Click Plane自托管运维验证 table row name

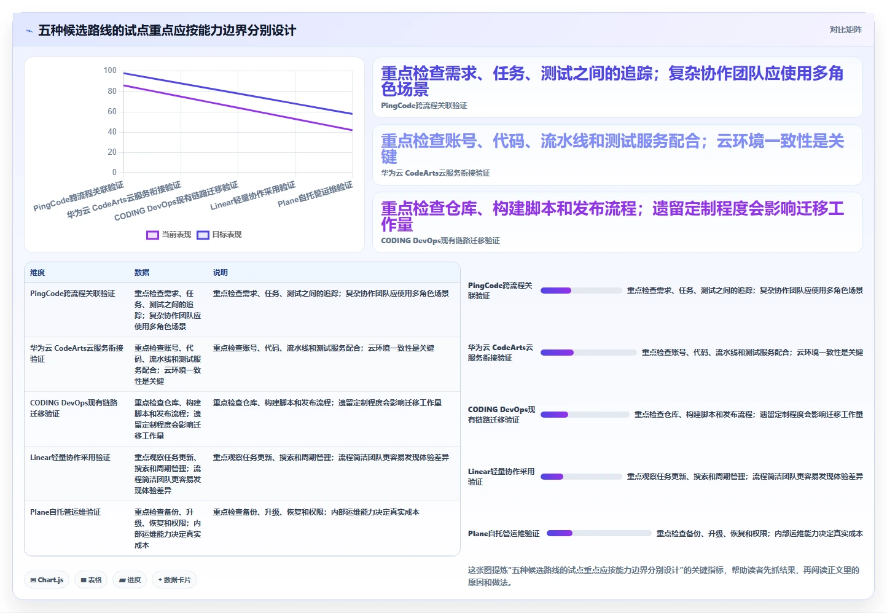[65, 512]
